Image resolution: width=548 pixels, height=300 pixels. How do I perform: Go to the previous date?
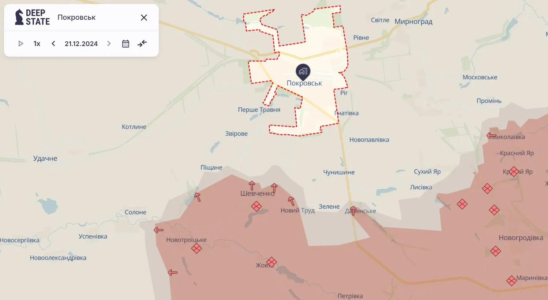click(x=53, y=43)
